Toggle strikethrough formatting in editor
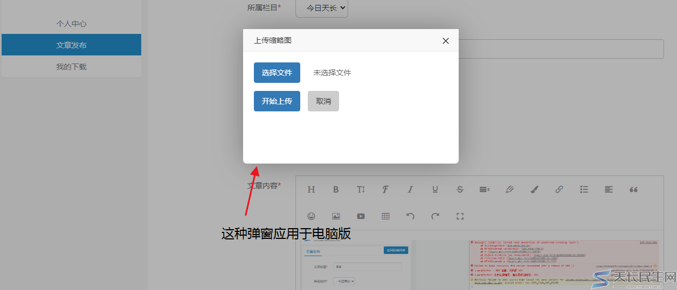The height and width of the screenshot is (290, 677). click(460, 189)
